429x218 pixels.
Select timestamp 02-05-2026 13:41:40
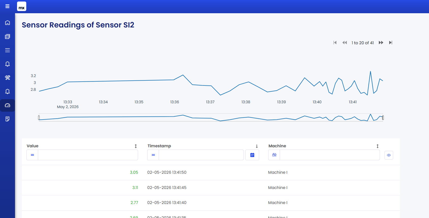pos(167,202)
